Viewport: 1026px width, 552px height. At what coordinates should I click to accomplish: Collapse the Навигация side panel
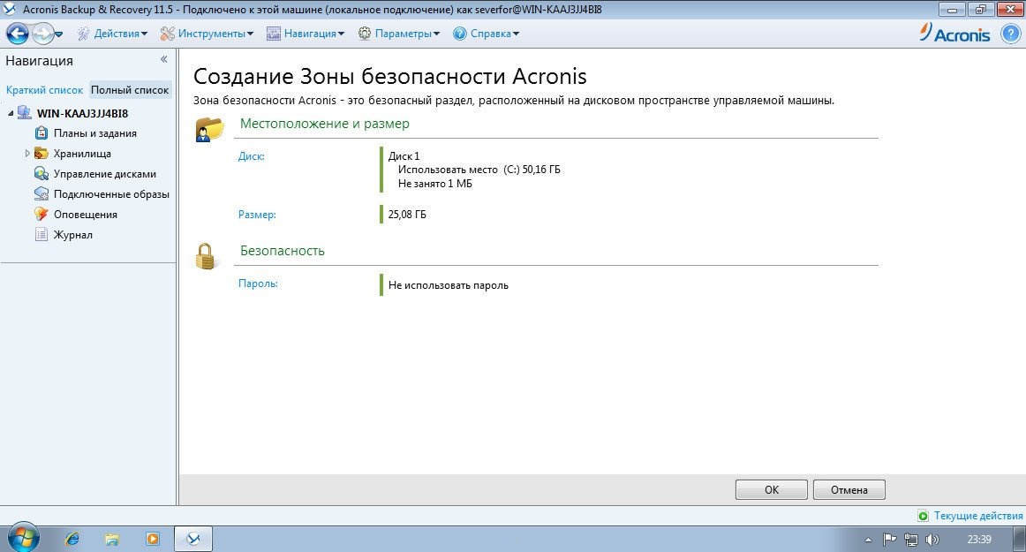163,59
